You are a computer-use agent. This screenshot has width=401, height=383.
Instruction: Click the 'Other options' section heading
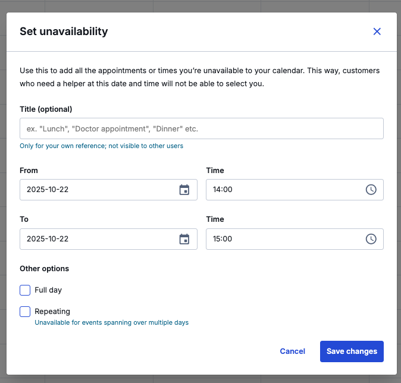(x=44, y=268)
